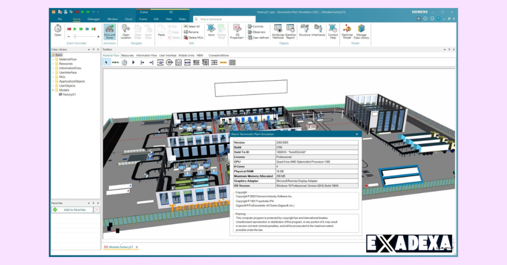Expand the Resources folder in Class Library

(x=53, y=64)
